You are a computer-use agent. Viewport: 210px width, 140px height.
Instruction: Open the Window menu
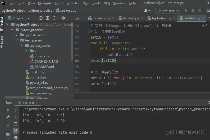click(x=119, y=3)
